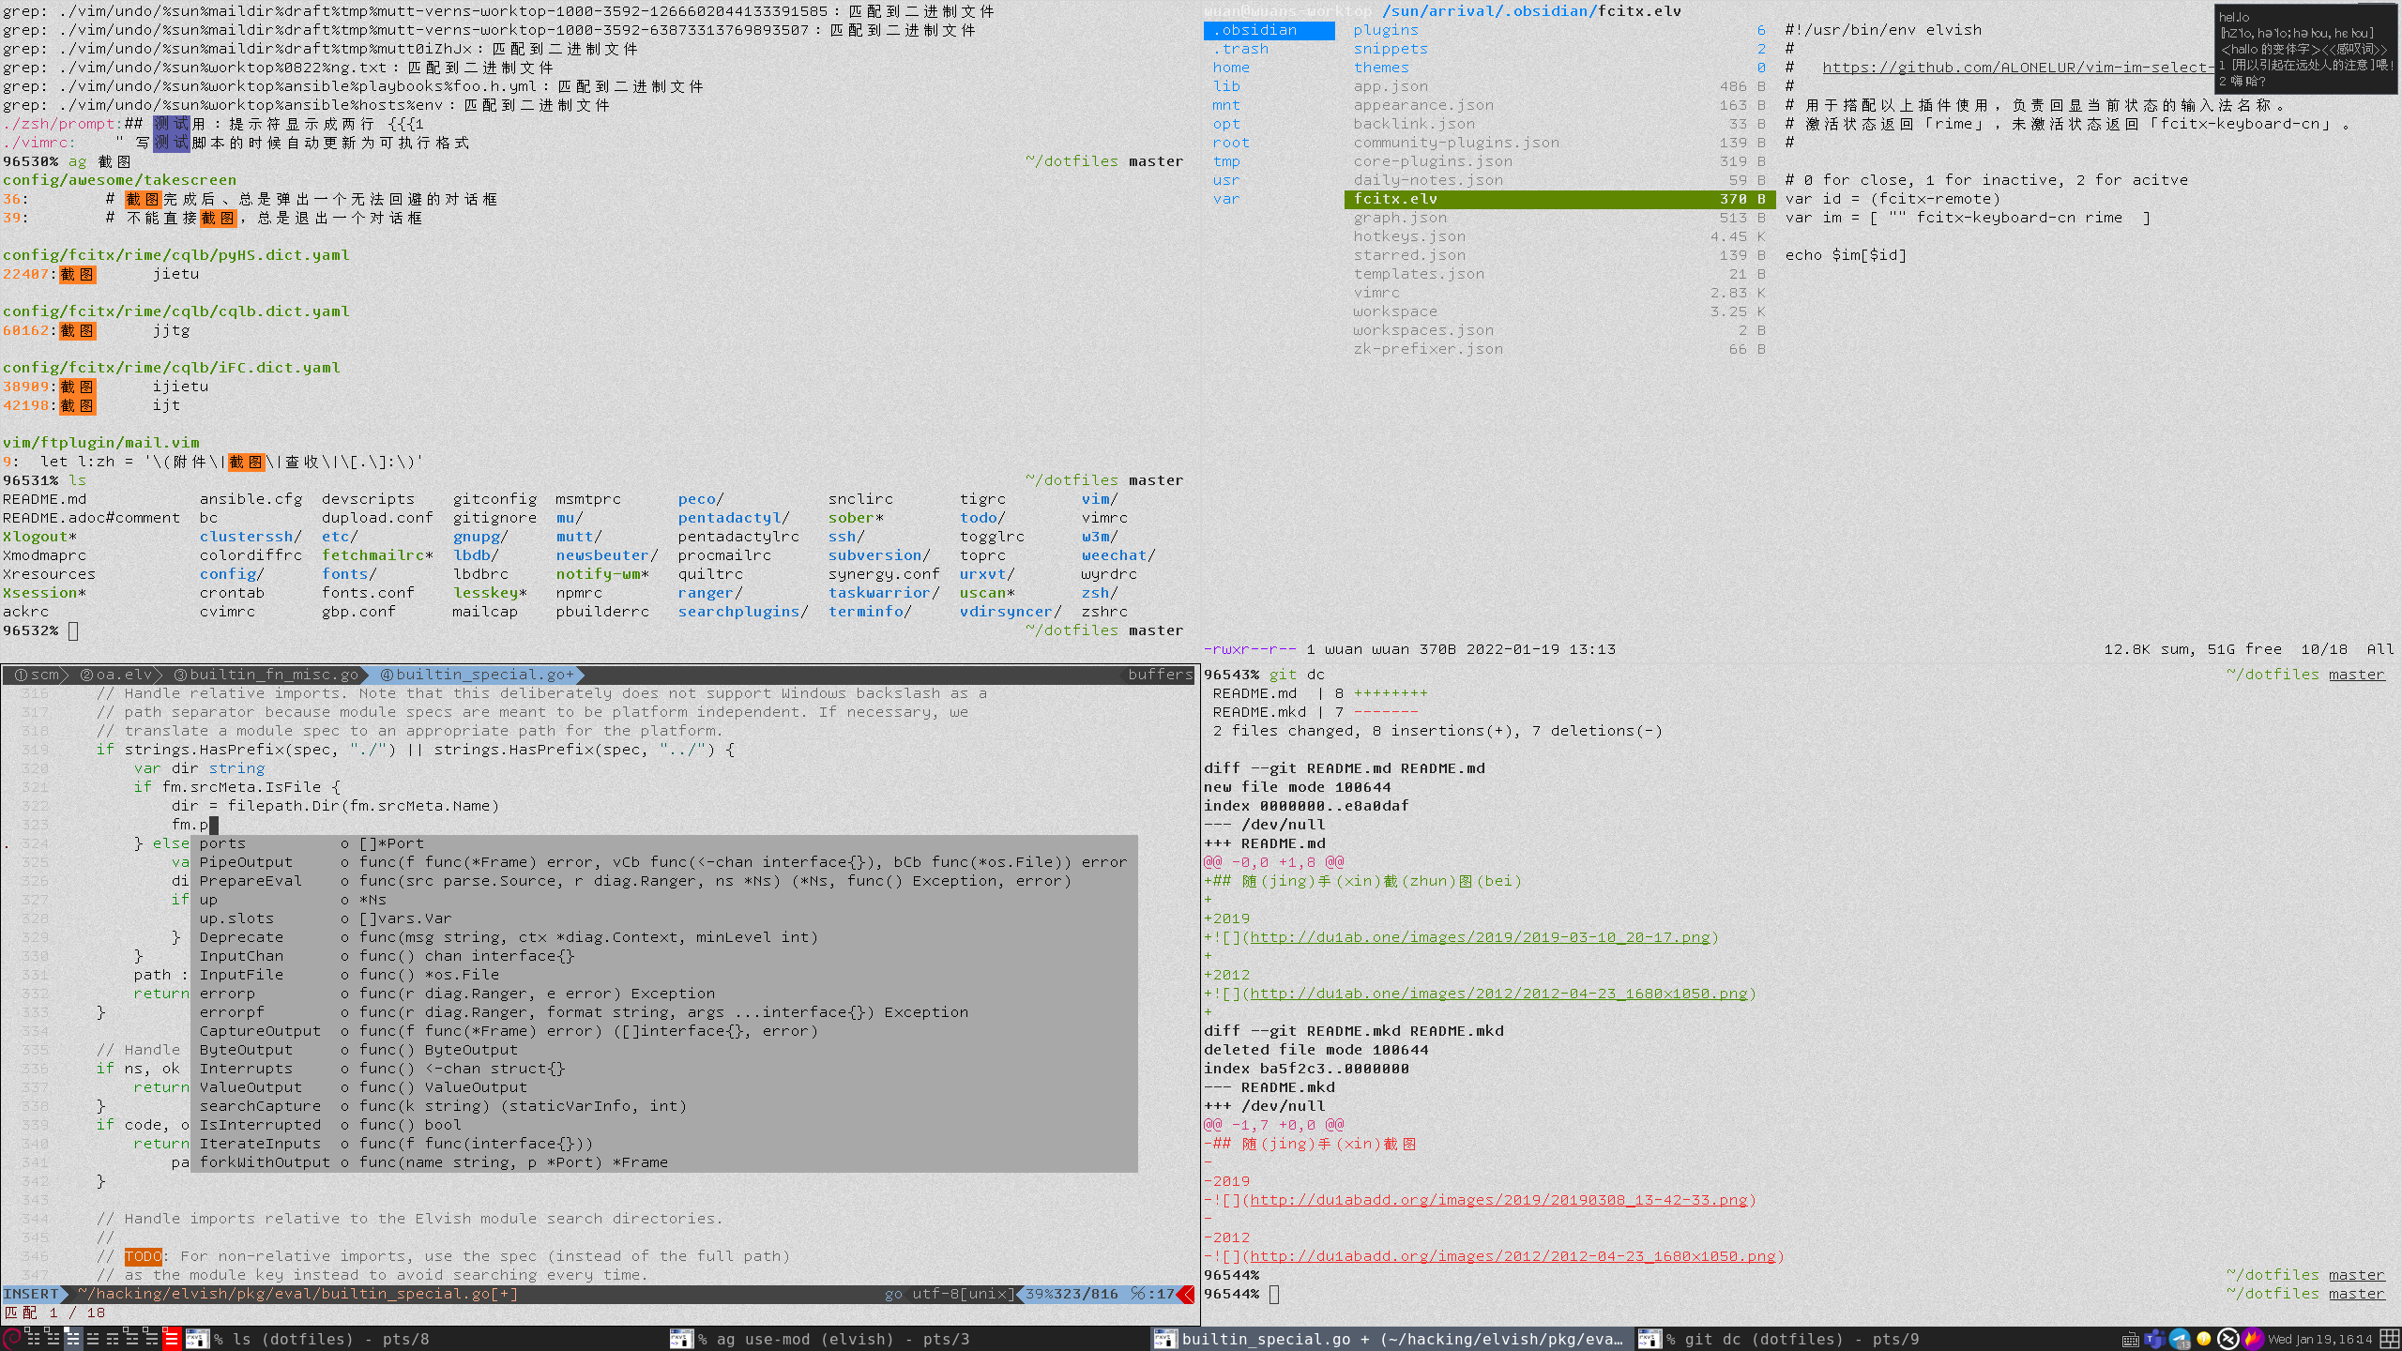Viewport: 2402px width, 1351px height.
Task: Open the Telegram tray icon
Action: pos(2180,1339)
